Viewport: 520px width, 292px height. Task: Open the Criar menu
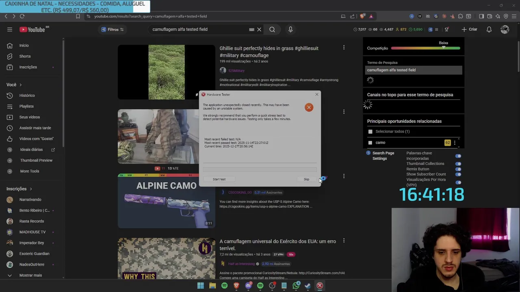click(x=469, y=29)
